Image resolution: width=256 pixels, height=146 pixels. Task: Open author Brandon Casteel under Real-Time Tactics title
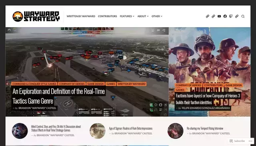(x=37, y=108)
